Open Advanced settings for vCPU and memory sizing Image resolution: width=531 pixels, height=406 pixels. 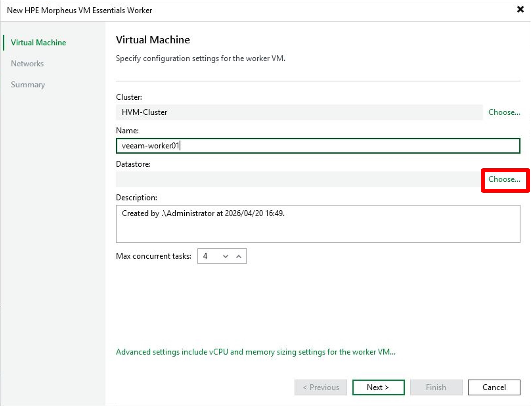[x=256, y=352]
